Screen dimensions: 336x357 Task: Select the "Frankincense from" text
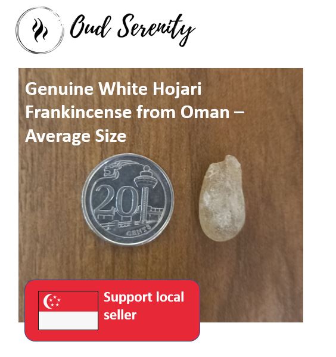[x=100, y=112]
